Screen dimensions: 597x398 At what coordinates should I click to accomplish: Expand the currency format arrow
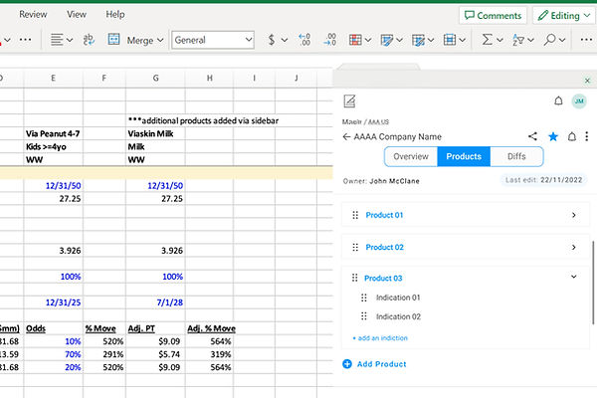point(285,40)
